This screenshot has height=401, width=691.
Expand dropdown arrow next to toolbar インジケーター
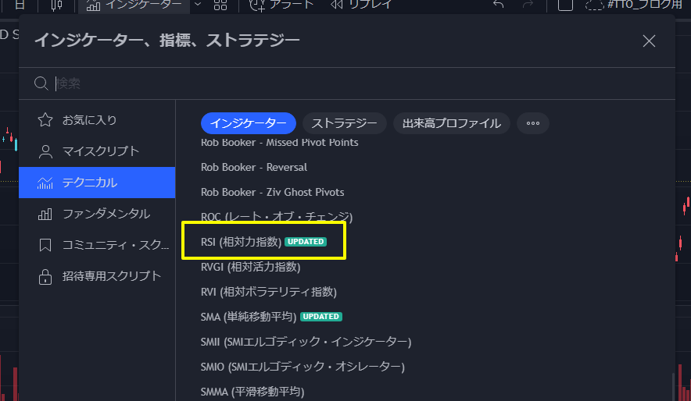[x=198, y=5]
